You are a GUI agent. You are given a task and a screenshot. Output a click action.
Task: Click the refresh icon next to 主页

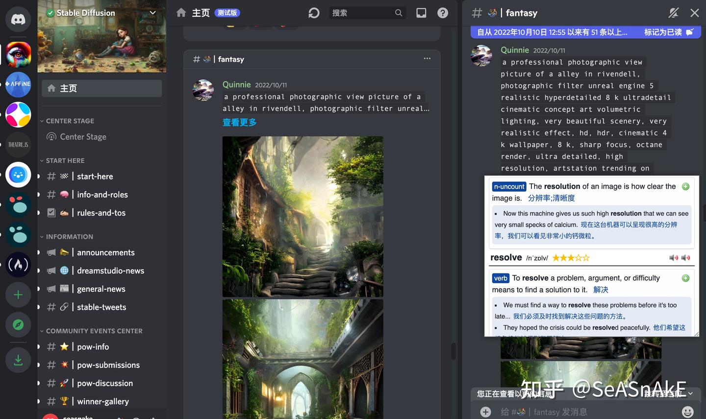314,13
